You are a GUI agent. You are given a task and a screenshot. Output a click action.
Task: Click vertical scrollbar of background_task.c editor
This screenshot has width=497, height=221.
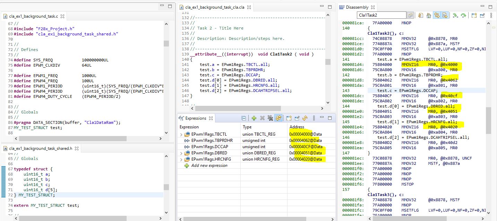click(x=166, y=43)
